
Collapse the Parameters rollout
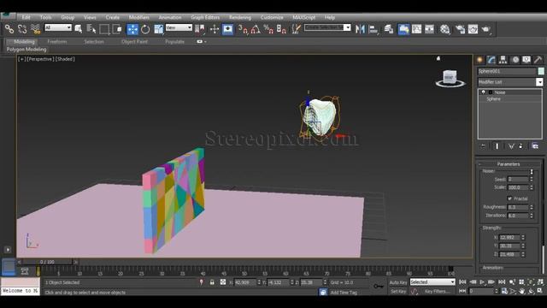pos(508,163)
